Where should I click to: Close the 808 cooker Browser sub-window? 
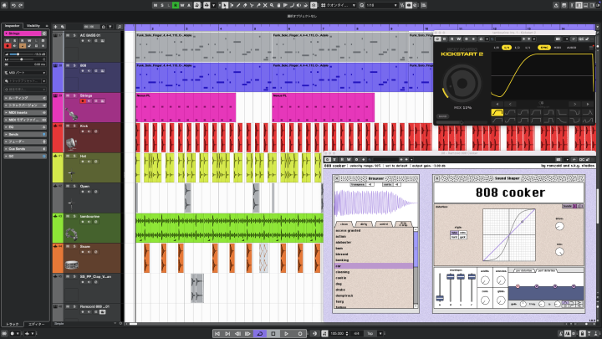(x=337, y=178)
